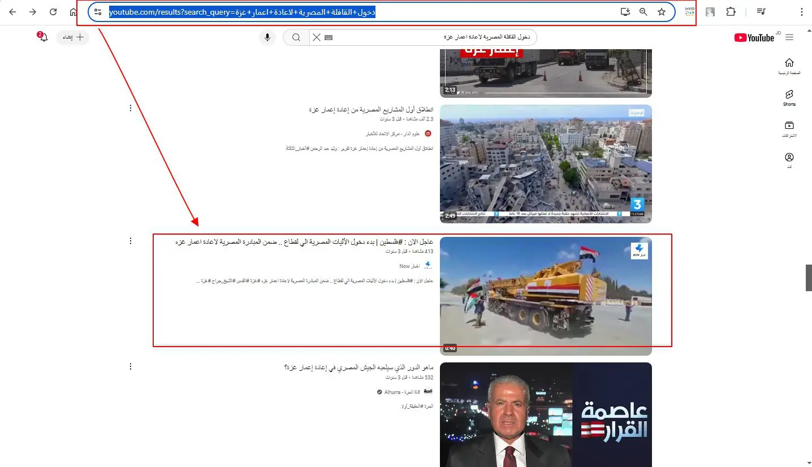Screen dimensions: 812x467
Task: Click the page vertical scrollbar thumb
Action: tap(809, 277)
